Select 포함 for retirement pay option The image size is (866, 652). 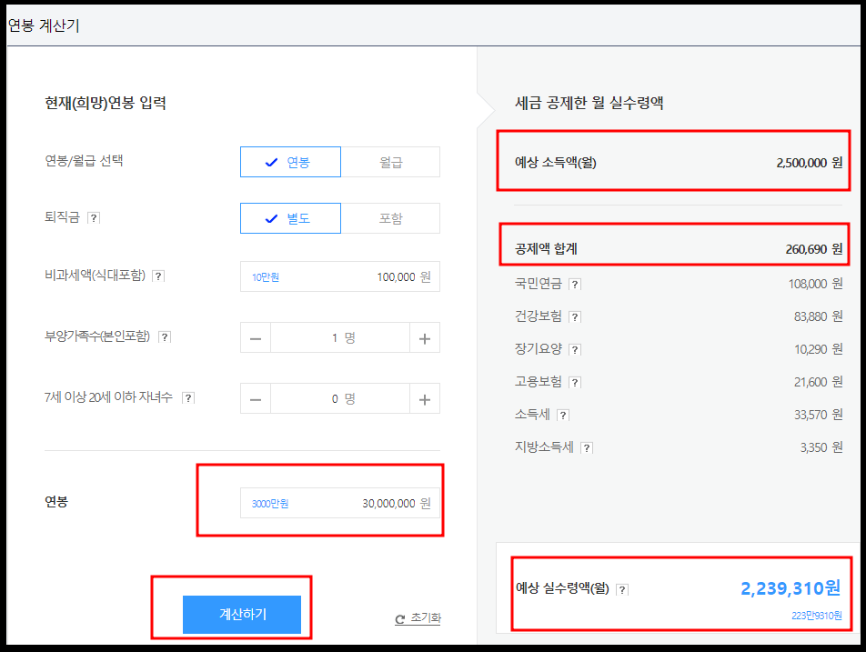pyautogui.click(x=391, y=217)
